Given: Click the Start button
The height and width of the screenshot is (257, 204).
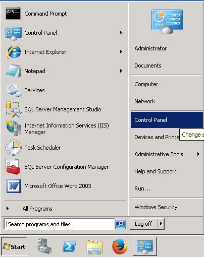Looking at the screenshot, I should tap(14, 246).
